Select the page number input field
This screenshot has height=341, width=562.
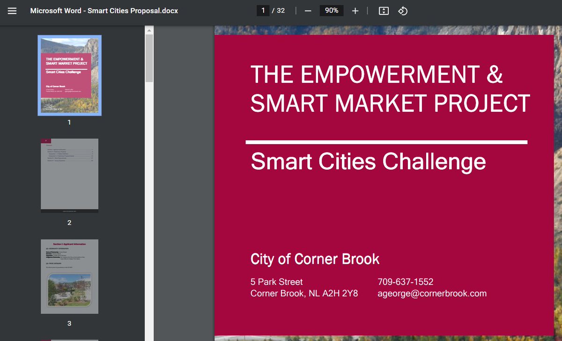(x=264, y=10)
